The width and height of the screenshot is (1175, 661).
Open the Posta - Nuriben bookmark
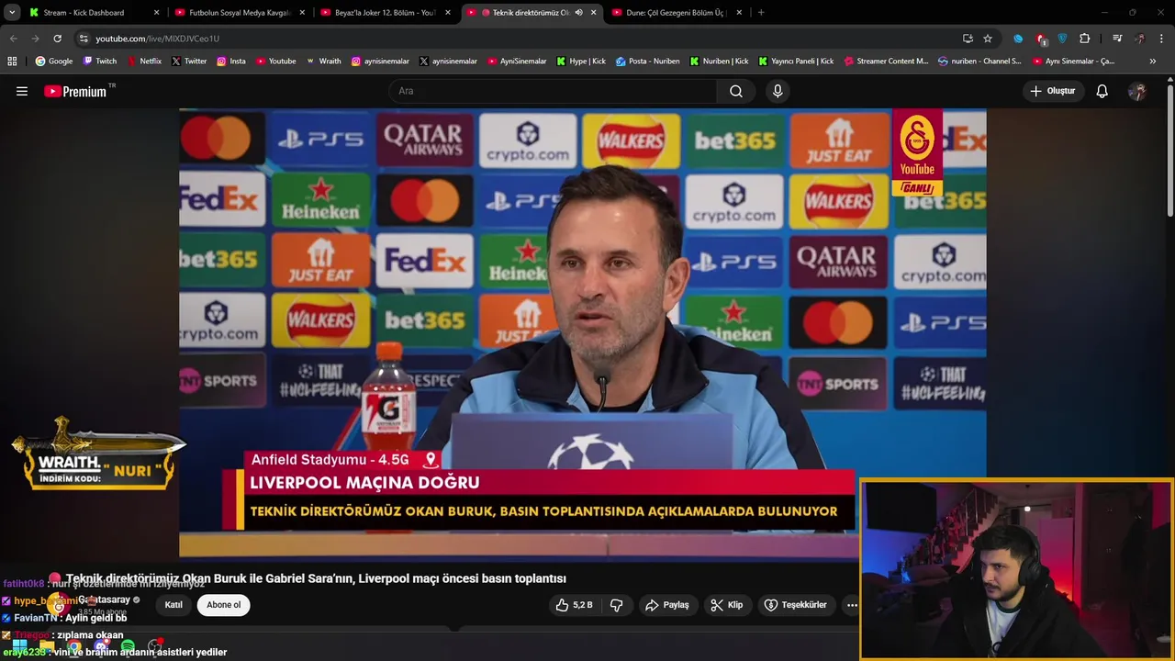[647, 62]
